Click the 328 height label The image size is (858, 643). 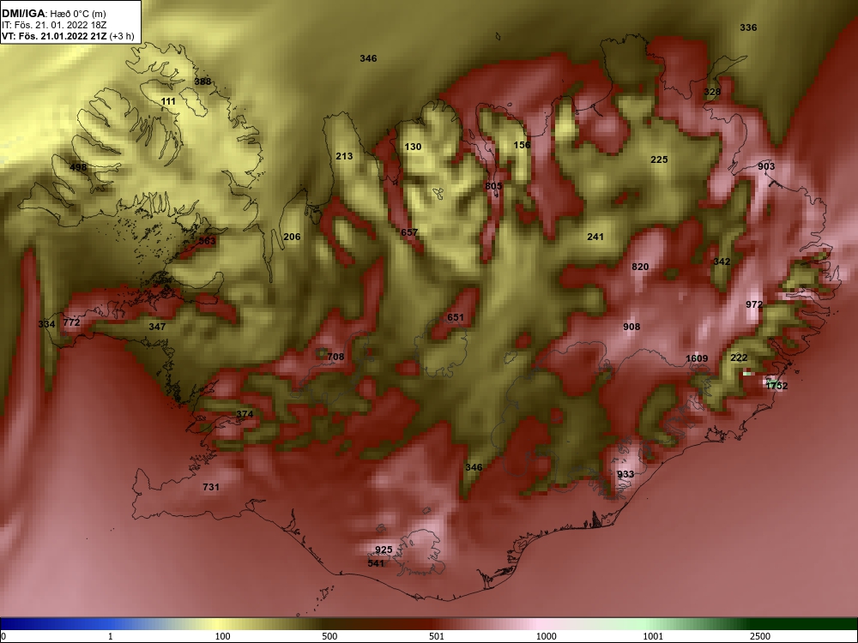coord(712,92)
